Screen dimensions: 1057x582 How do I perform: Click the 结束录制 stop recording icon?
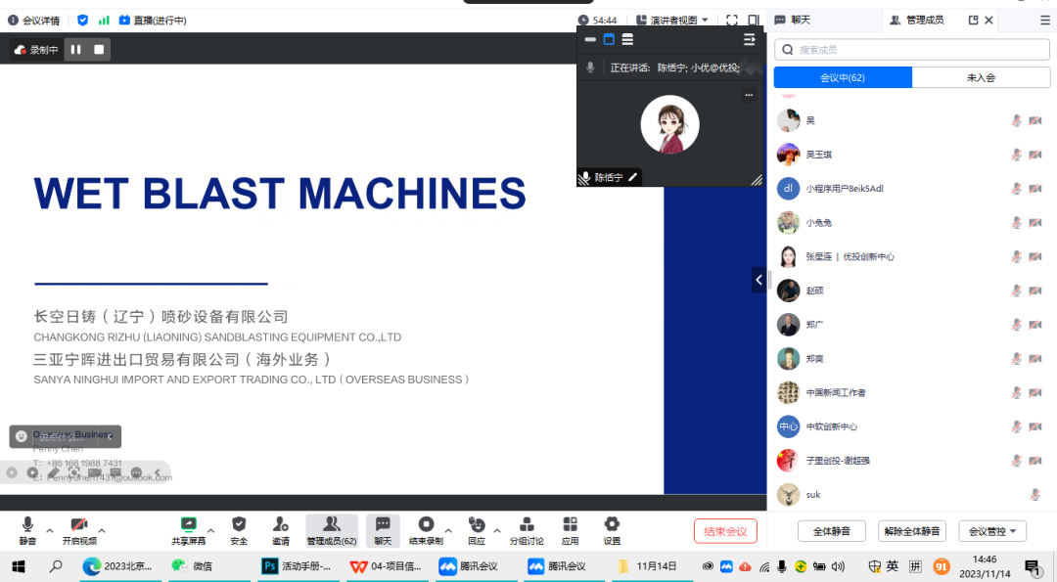click(x=426, y=524)
